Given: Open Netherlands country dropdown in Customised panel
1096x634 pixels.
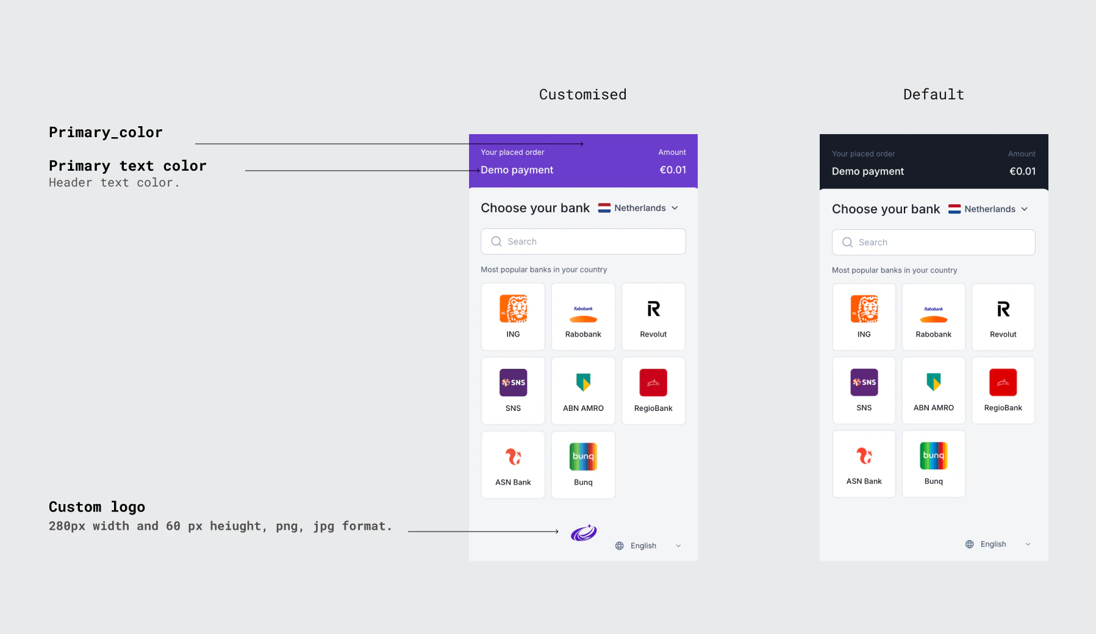Looking at the screenshot, I should point(638,208).
